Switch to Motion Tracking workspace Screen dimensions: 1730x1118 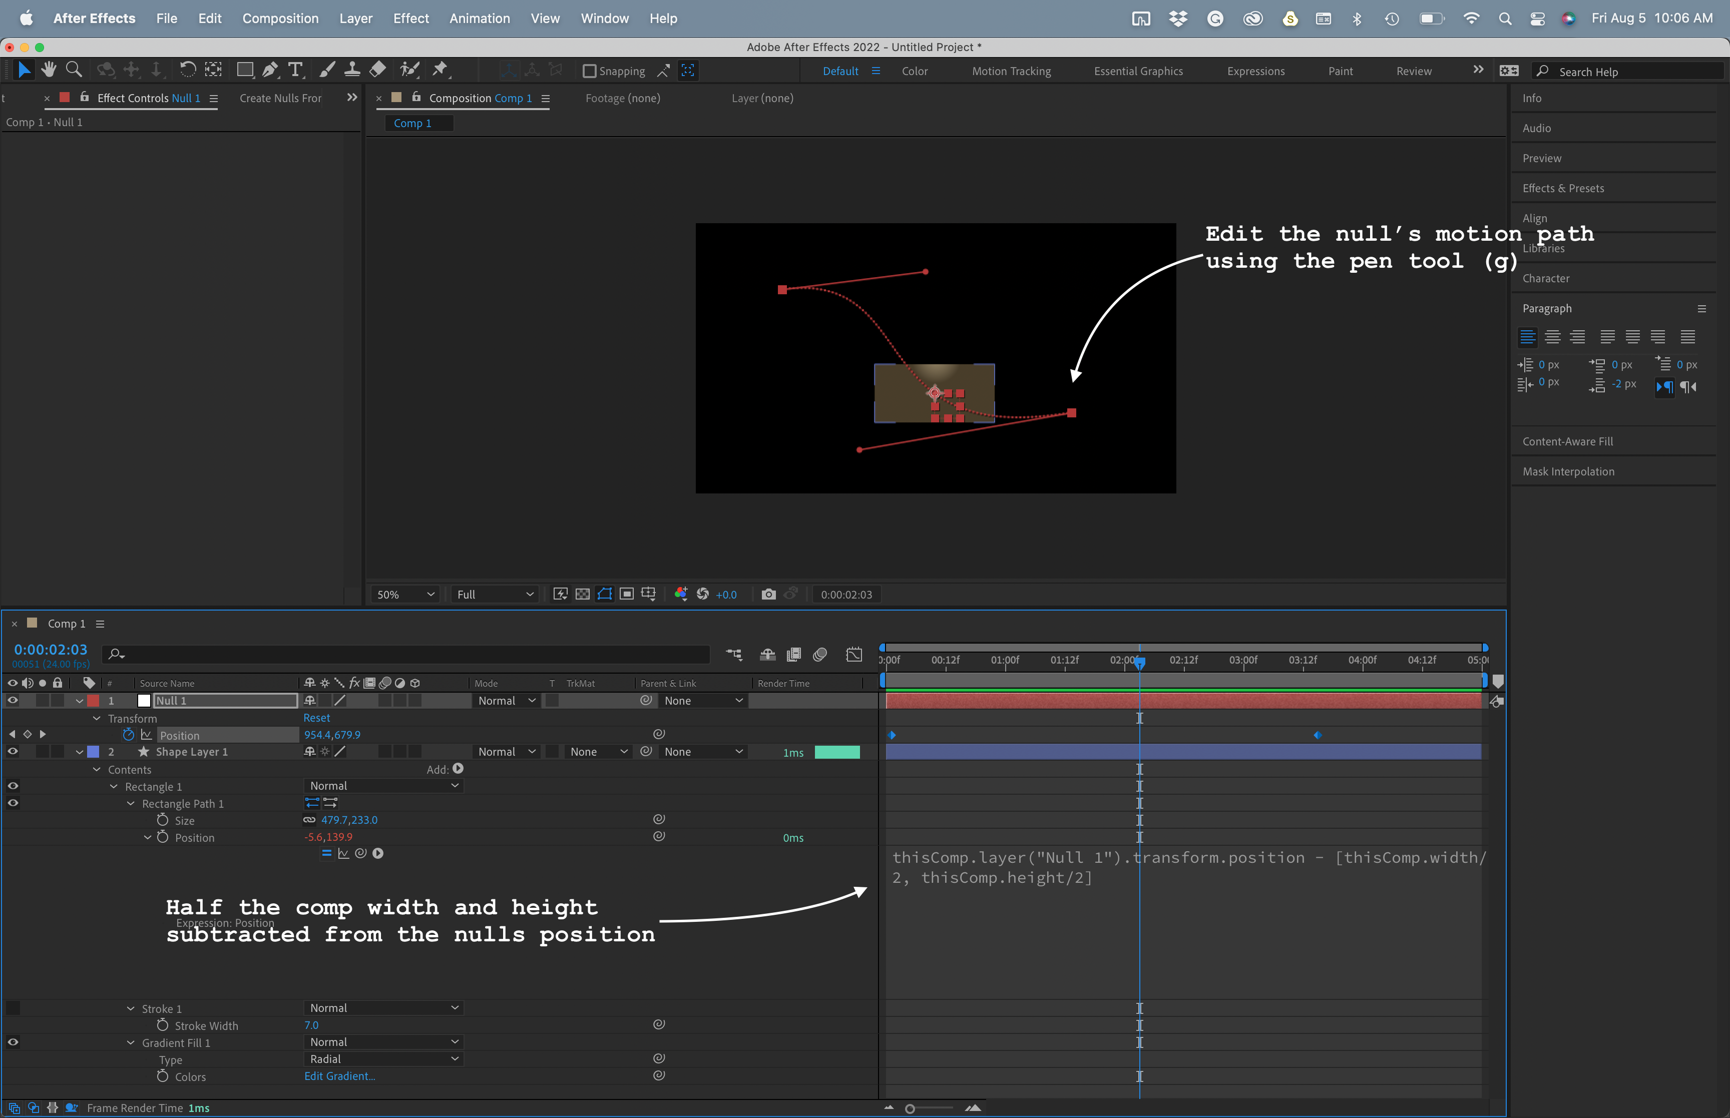pyautogui.click(x=1011, y=71)
